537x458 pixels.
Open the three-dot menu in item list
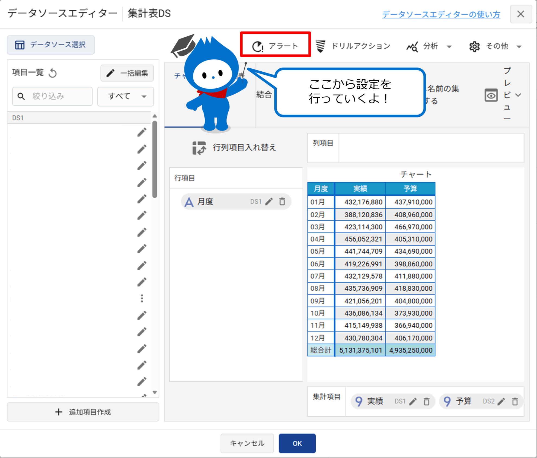tap(142, 298)
